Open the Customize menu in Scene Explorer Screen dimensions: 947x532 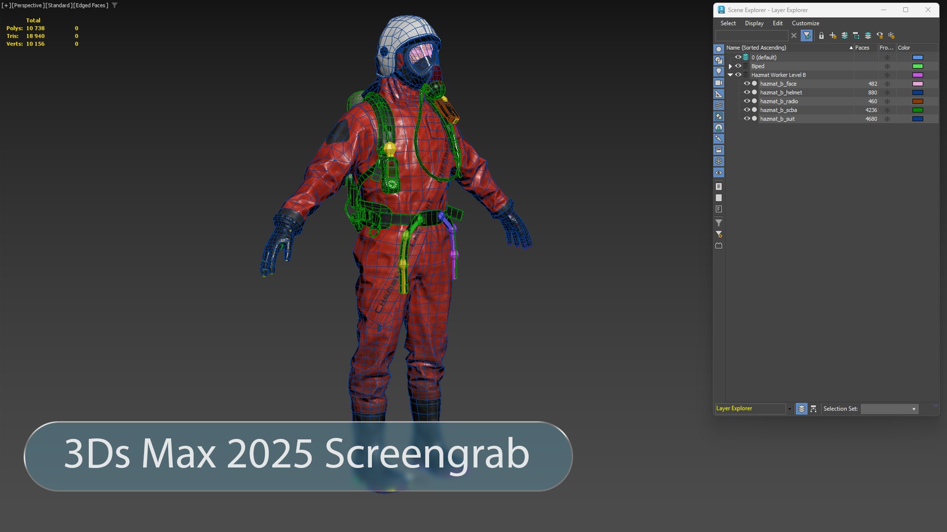[x=805, y=23]
